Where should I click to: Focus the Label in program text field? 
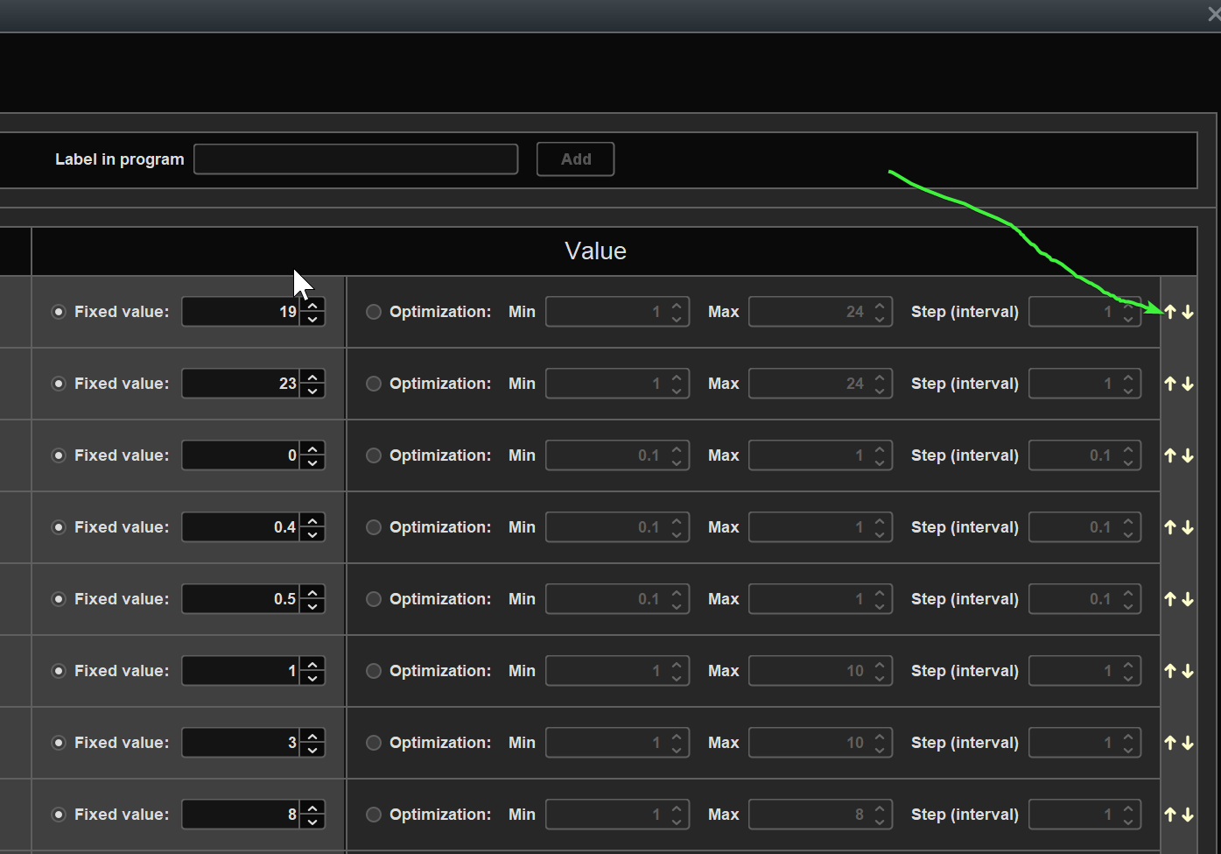(356, 159)
